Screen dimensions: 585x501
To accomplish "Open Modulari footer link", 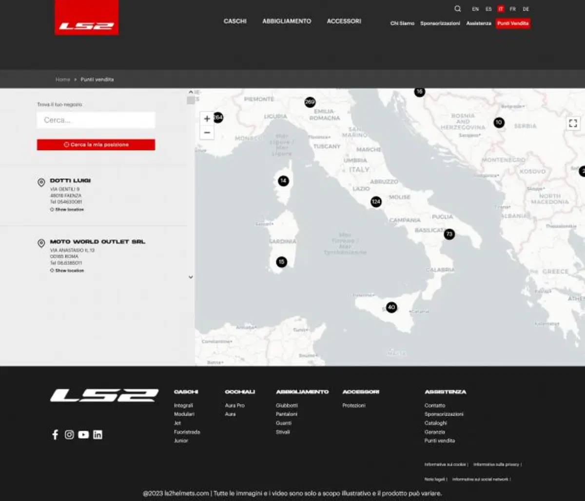I will (x=184, y=414).
